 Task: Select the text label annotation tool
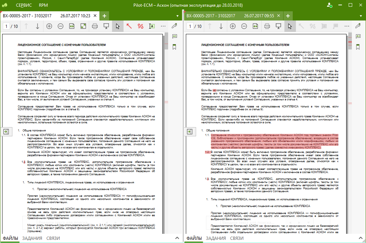click(x=152, y=26)
